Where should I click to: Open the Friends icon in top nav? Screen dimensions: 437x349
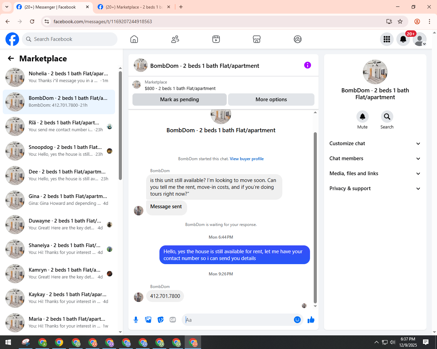click(175, 39)
